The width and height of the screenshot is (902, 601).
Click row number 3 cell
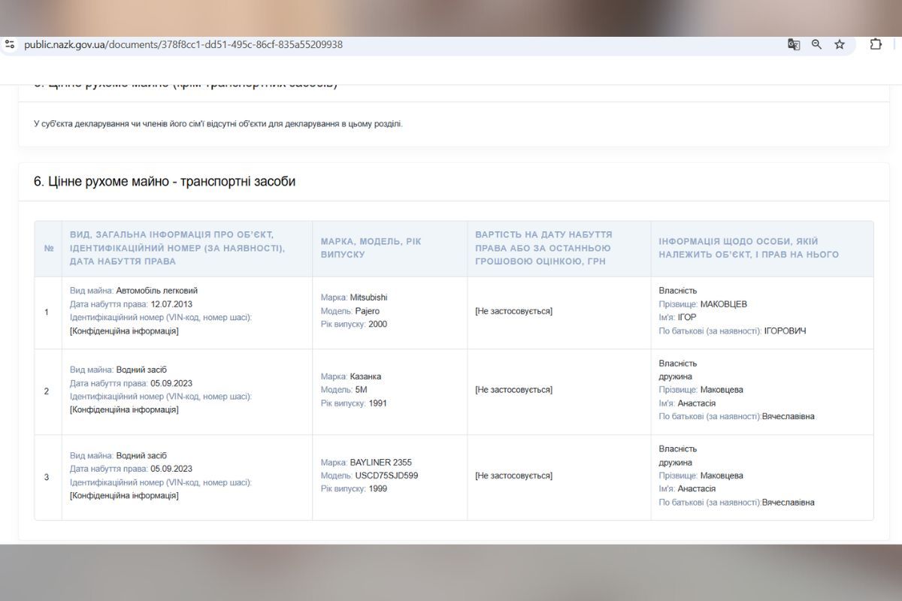(x=47, y=477)
